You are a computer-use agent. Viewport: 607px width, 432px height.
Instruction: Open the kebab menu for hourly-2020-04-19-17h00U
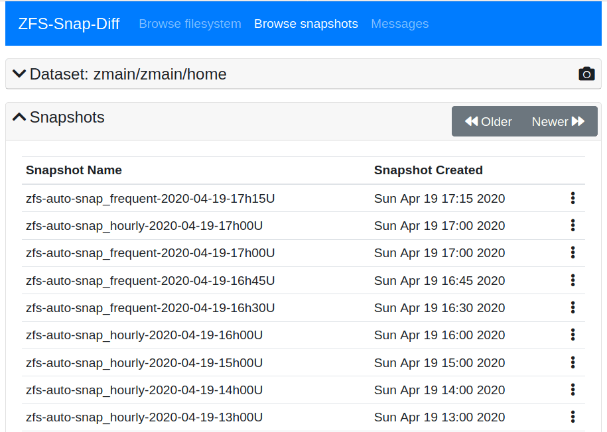coord(573,225)
